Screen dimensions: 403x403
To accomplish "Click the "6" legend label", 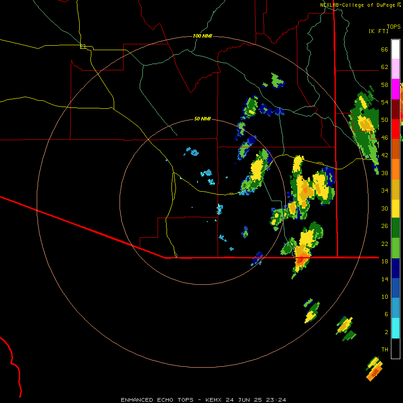I will coord(386,314).
